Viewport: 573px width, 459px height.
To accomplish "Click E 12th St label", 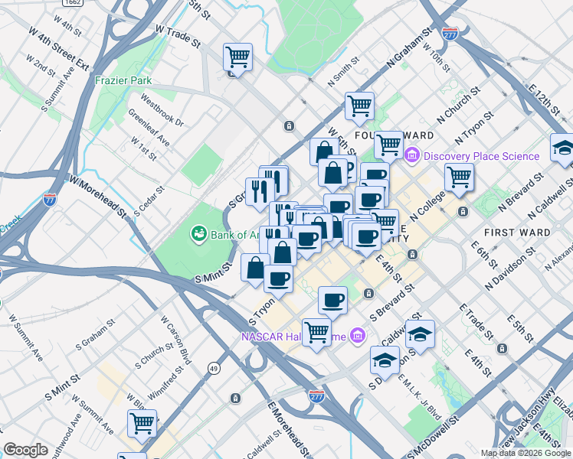I will [544, 99].
